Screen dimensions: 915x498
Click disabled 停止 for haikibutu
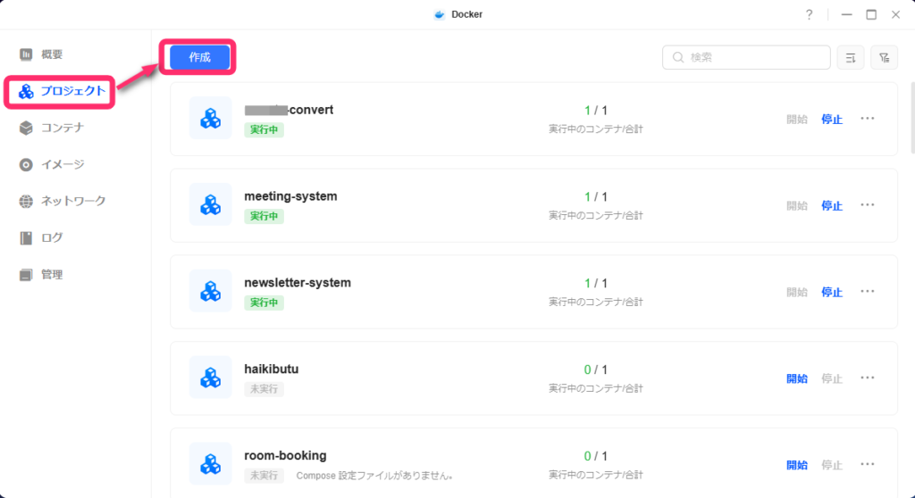(832, 378)
